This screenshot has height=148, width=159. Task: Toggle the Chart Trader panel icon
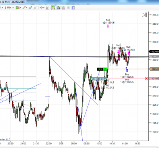pos(54,8)
